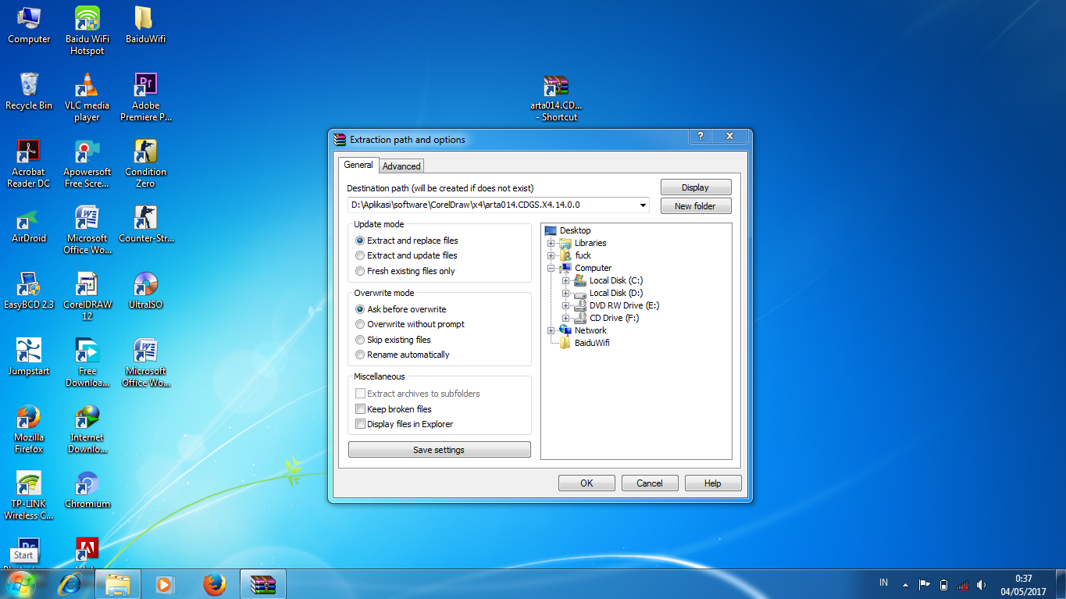Image resolution: width=1066 pixels, height=599 pixels.
Task: Select the Chromium desktop shortcut
Action: pos(87,490)
